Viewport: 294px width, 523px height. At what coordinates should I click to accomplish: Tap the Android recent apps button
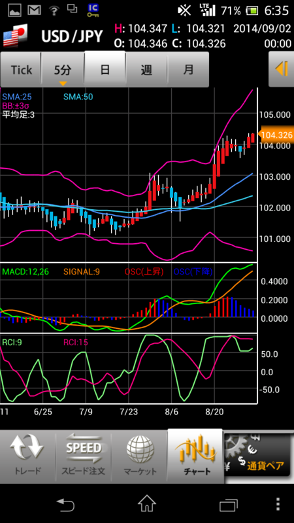229,504
